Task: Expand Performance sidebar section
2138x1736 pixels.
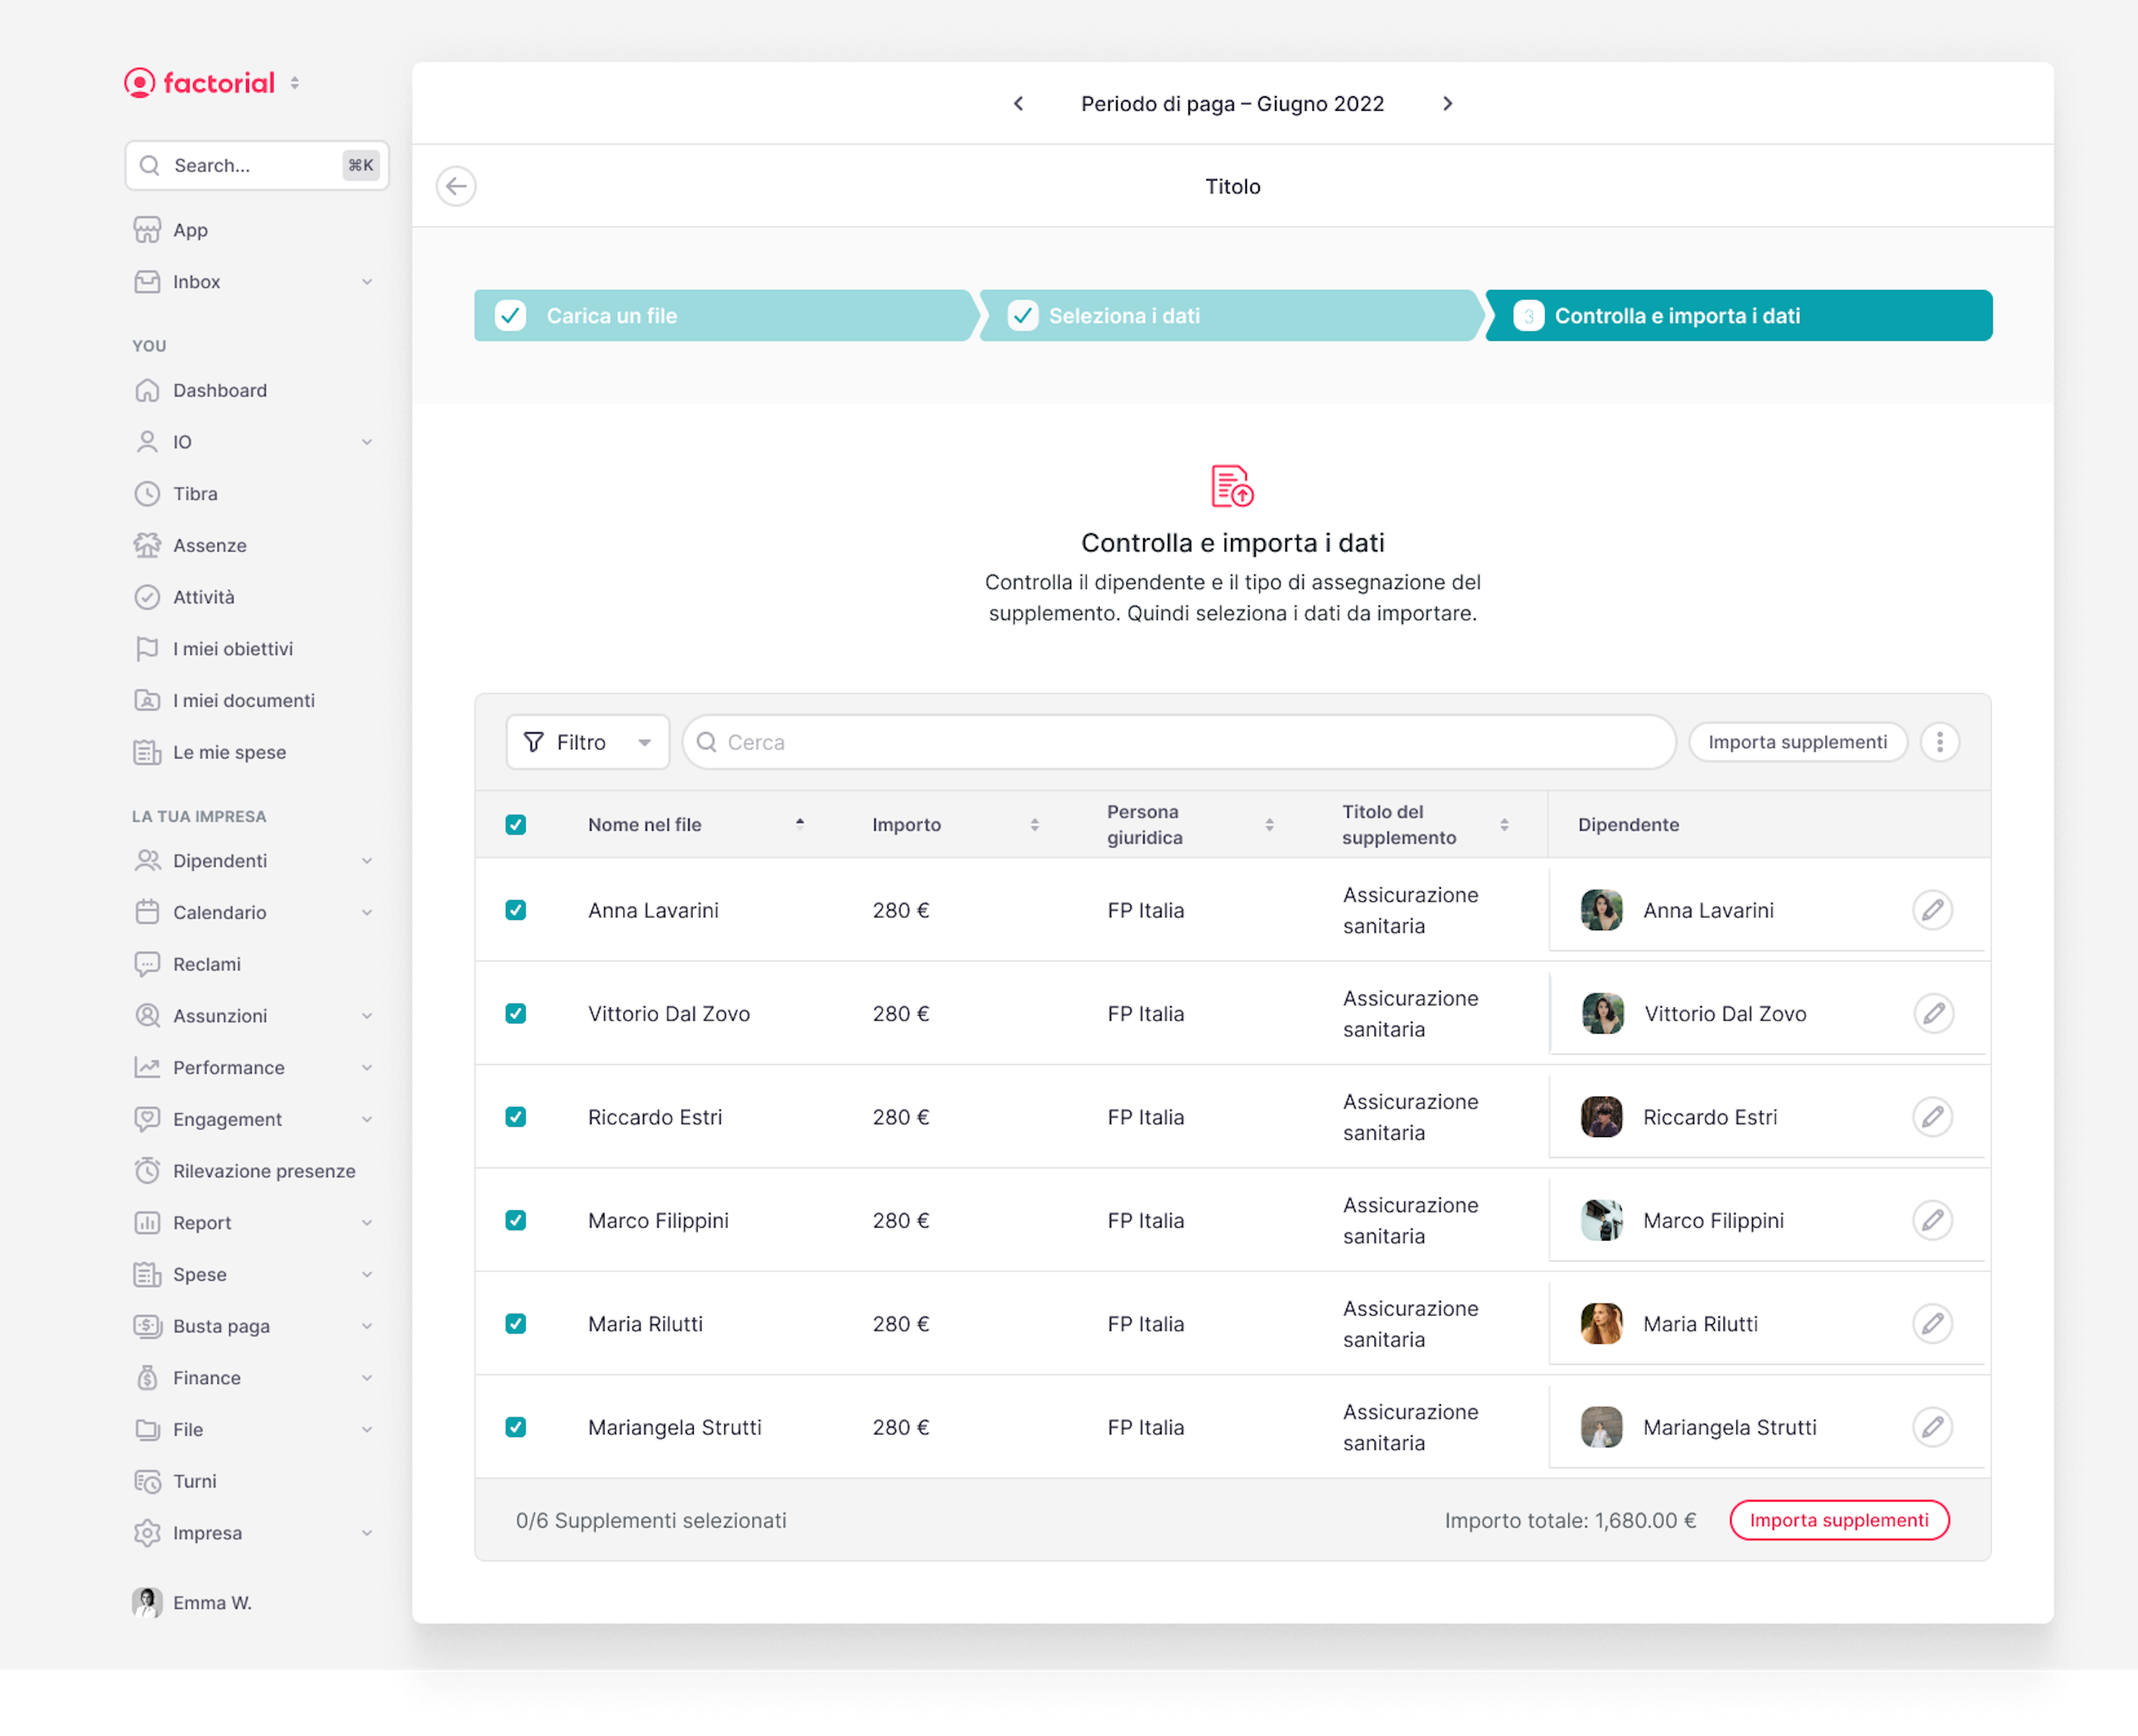Action: click(x=367, y=1068)
